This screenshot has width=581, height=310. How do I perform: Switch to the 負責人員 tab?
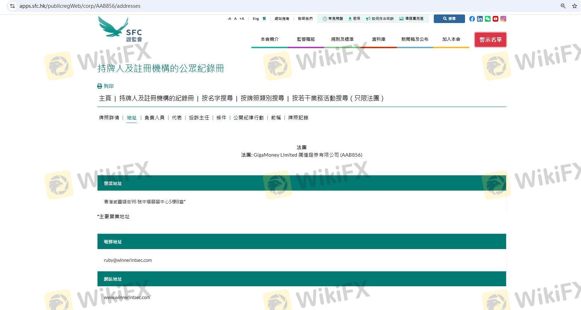[154, 118]
